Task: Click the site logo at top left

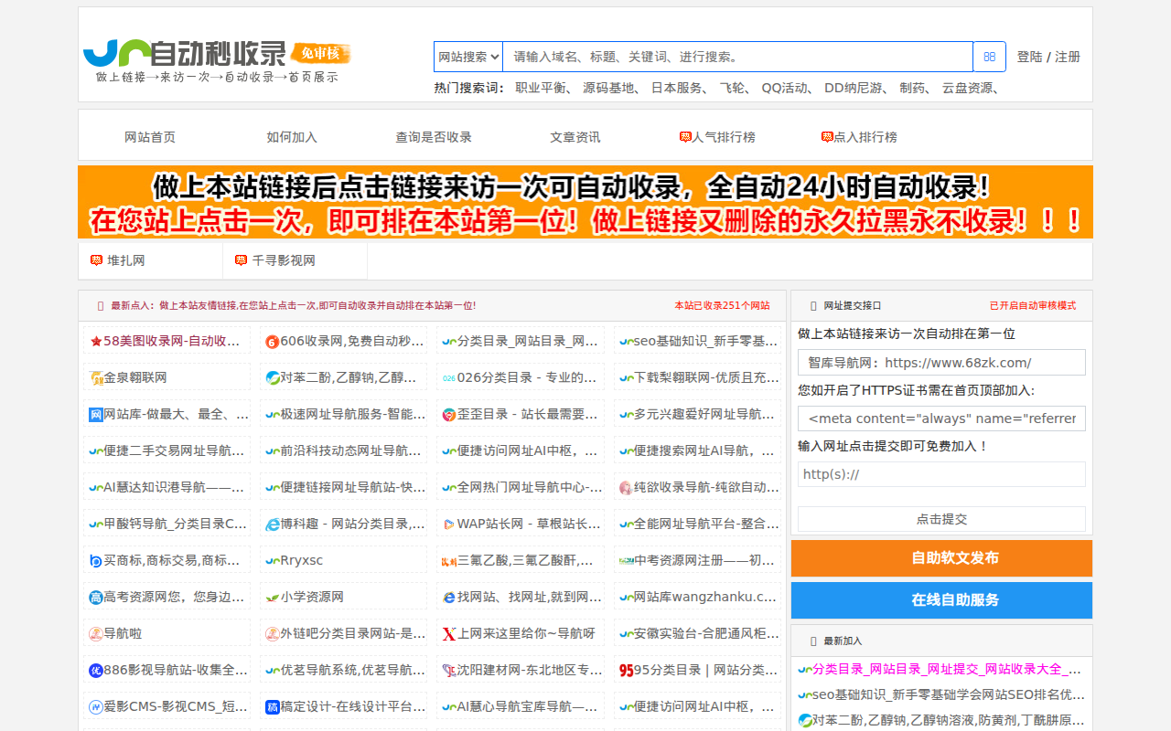Action: (216, 60)
